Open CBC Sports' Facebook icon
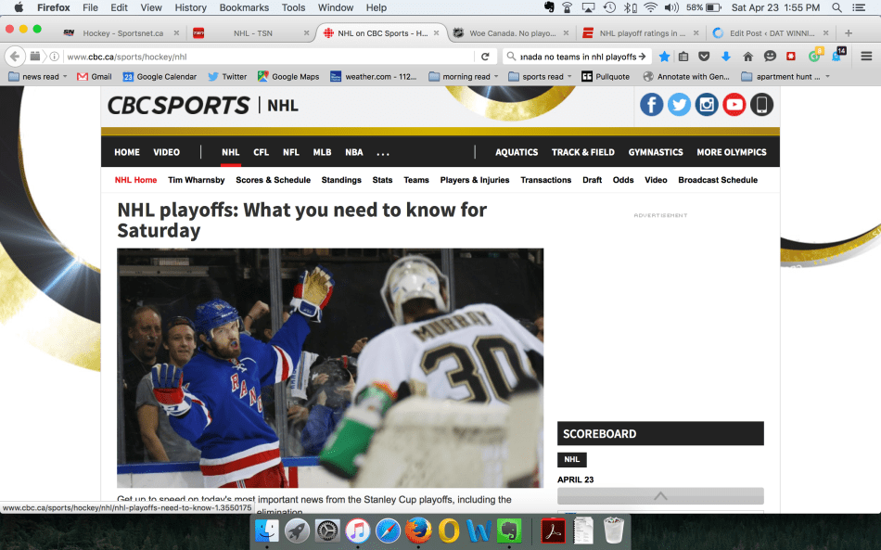The image size is (881, 550). point(652,105)
